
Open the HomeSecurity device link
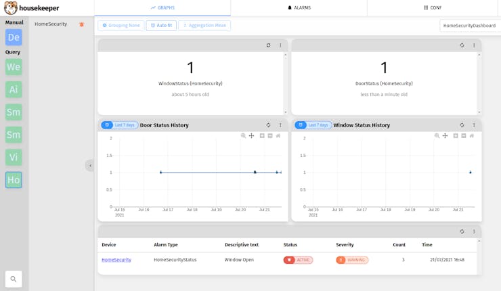(116, 260)
